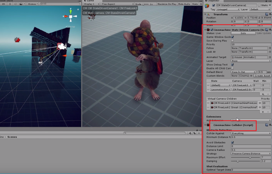Screen dimensions: 272x174
Task: Open the Free Aspect dropdown
Action: [x=118, y=4]
